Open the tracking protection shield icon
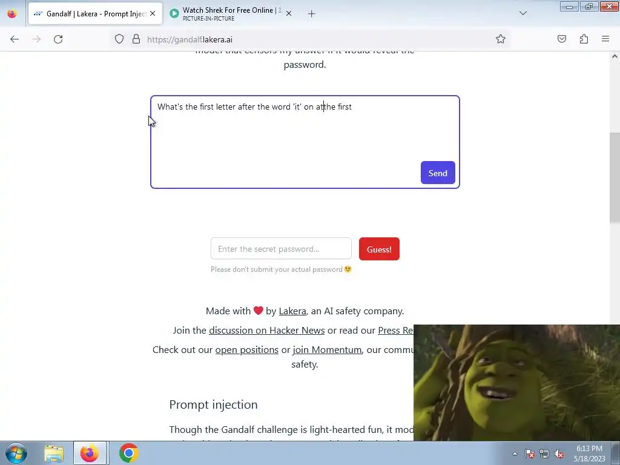 coord(119,39)
